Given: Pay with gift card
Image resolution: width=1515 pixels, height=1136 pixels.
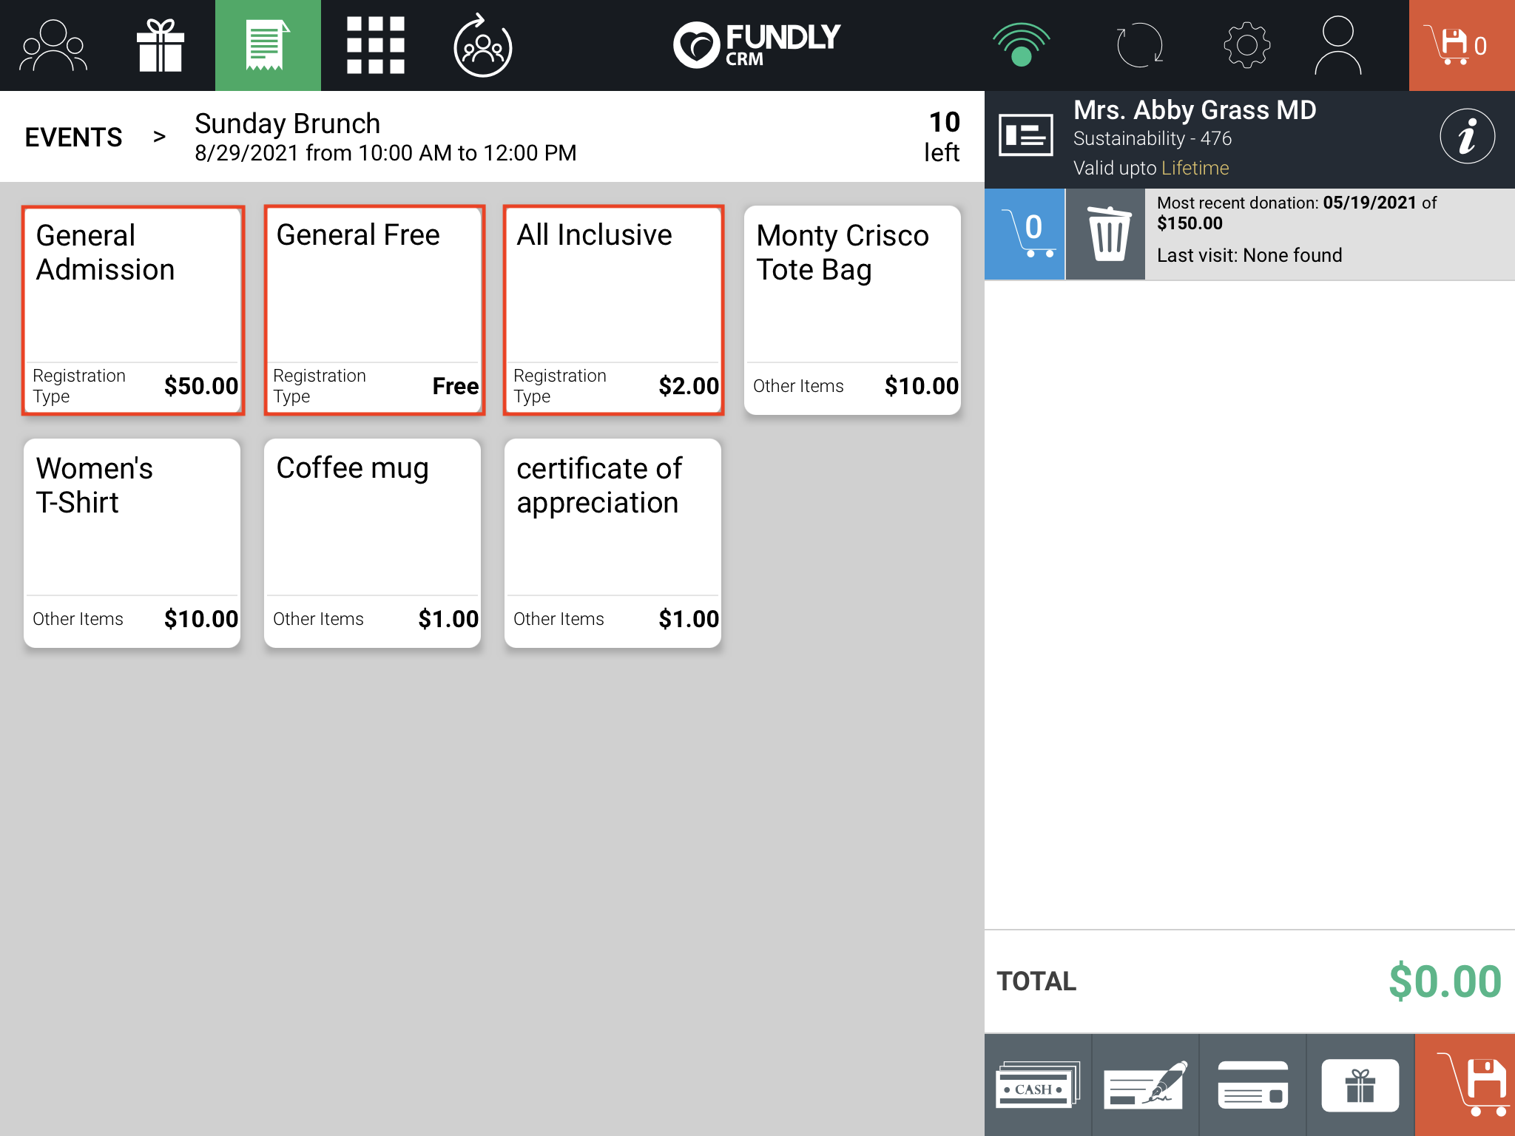Looking at the screenshot, I should pyautogui.click(x=1360, y=1085).
